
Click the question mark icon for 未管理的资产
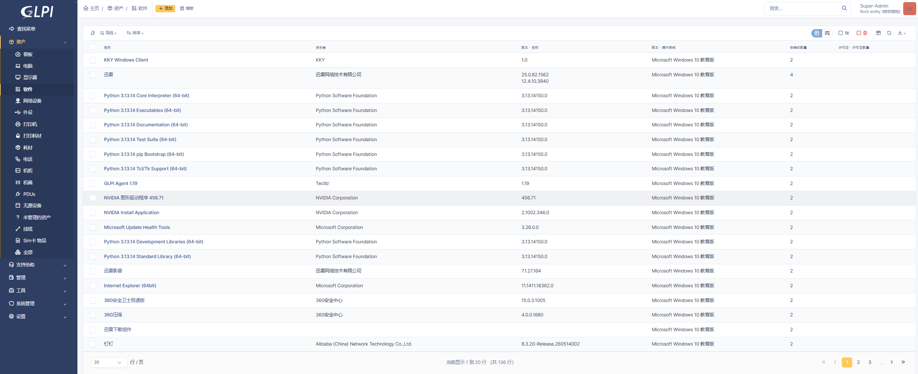tap(18, 217)
